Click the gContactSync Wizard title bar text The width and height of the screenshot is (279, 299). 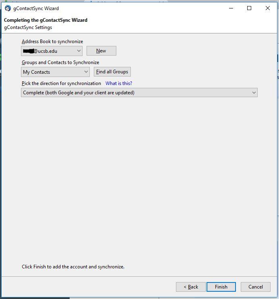click(36, 8)
